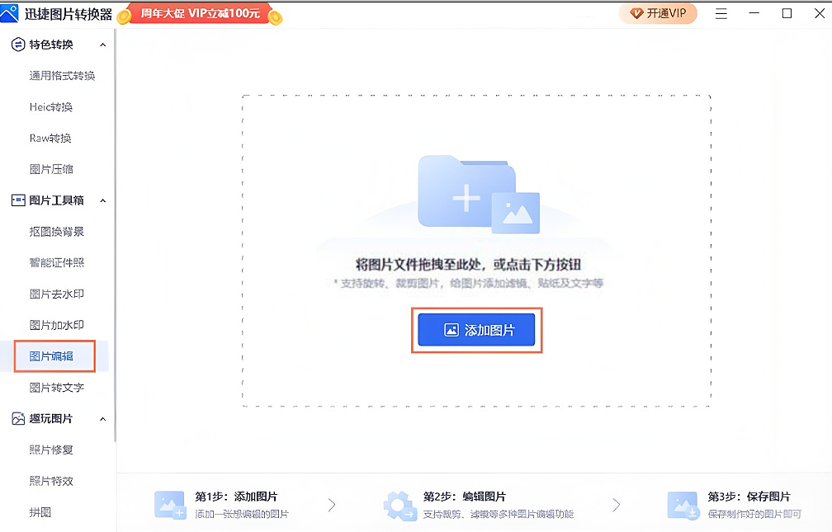The height and width of the screenshot is (532, 832).
Task: Click the 图片工具箱 toolbox icon
Action: point(17,200)
